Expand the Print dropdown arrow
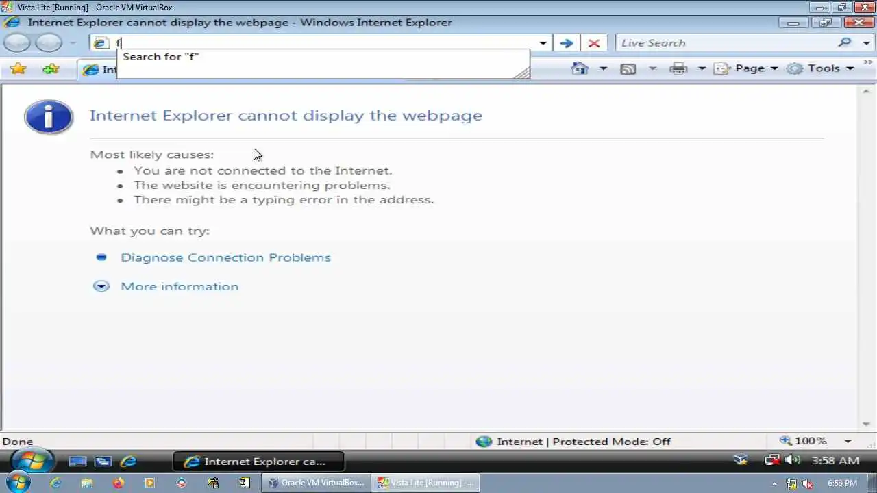The width and height of the screenshot is (877, 493). pos(702,68)
